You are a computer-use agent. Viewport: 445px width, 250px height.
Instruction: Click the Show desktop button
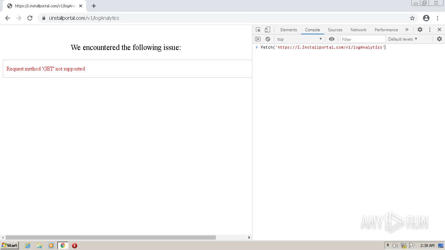441,245
